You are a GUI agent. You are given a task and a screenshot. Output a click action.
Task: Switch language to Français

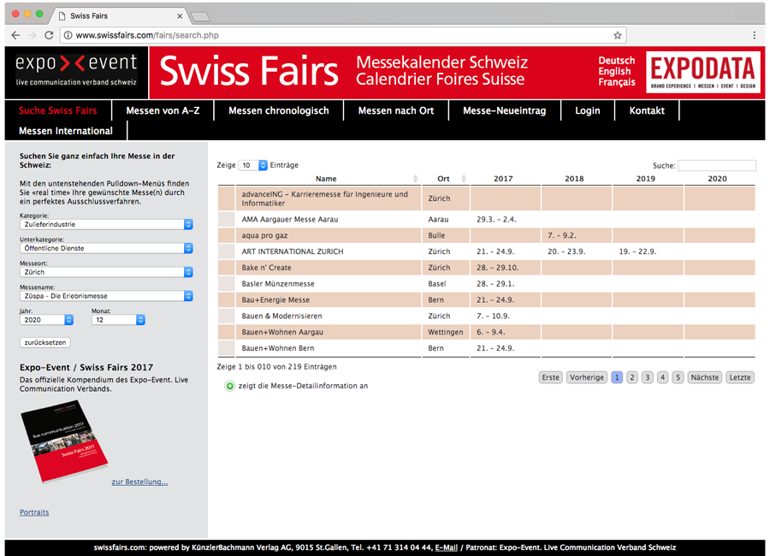617,82
